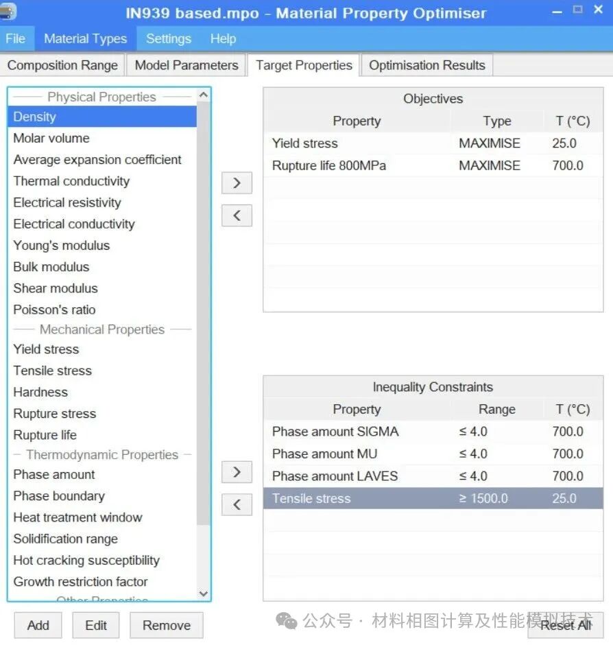
Task: Click the objectives remove arrow button
Action: (x=237, y=215)
